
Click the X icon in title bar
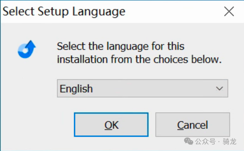(229, 11)
